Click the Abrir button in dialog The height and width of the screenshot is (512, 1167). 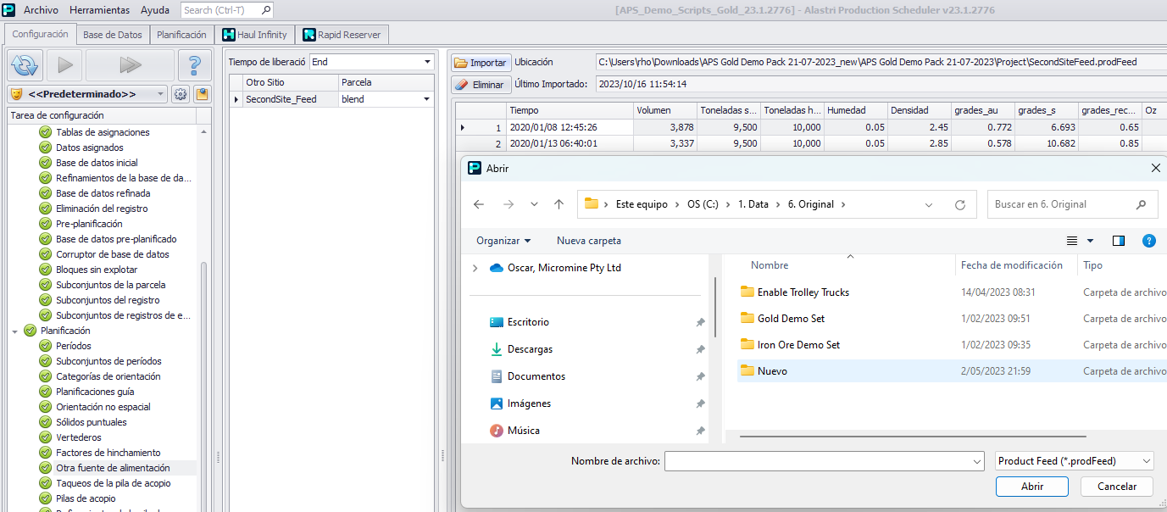tap(1031, 487)
